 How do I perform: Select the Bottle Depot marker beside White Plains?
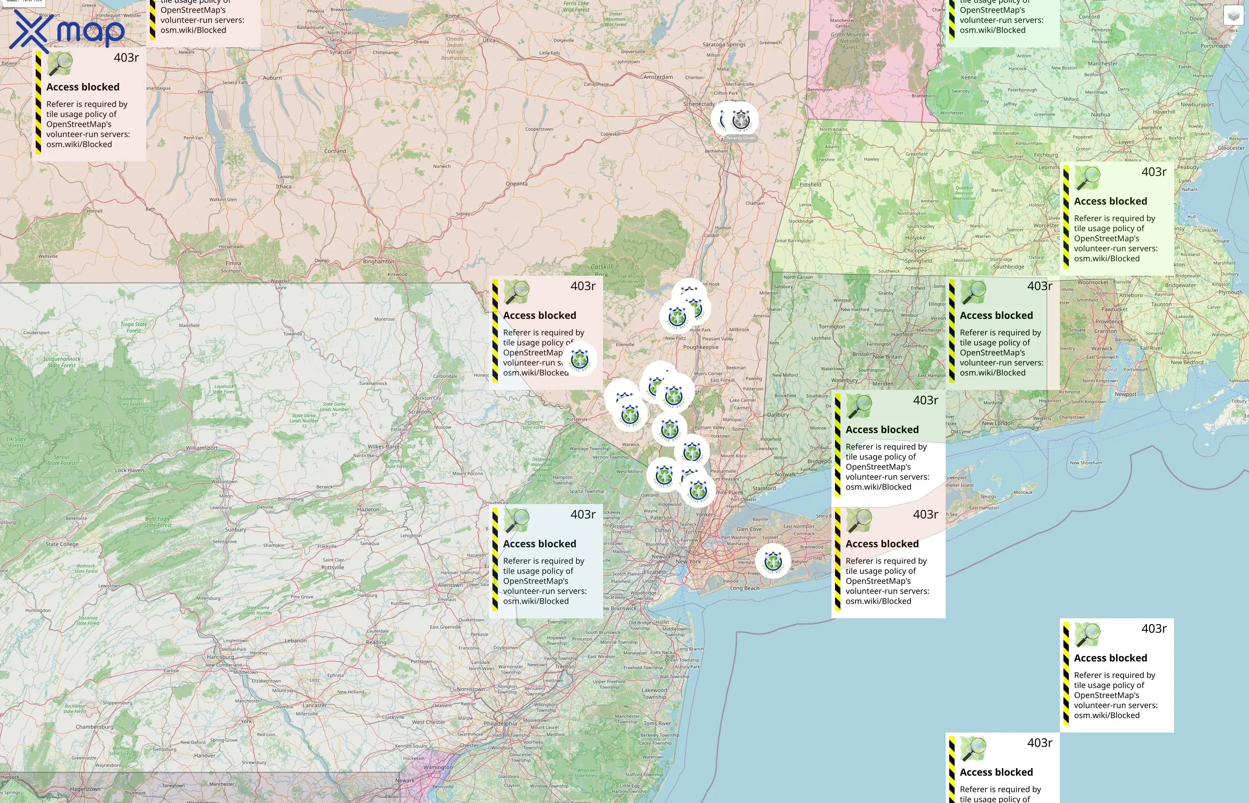tap(698, 490)
